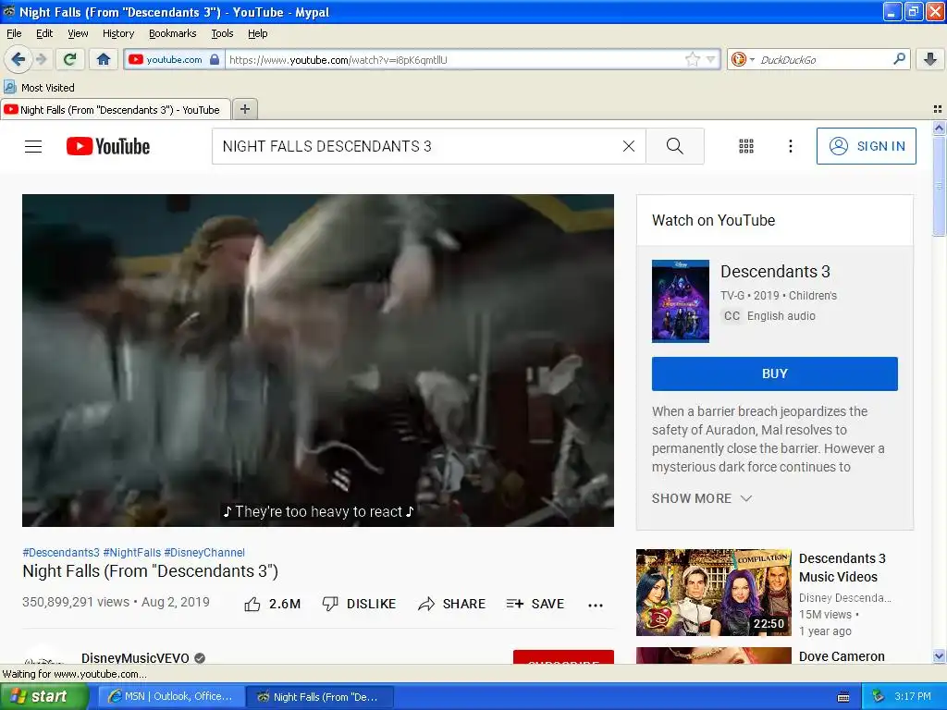Viewport: 947px width, 710px height.
Task: Click the browser Forward arrow
Action: click(x=42, y=59)
